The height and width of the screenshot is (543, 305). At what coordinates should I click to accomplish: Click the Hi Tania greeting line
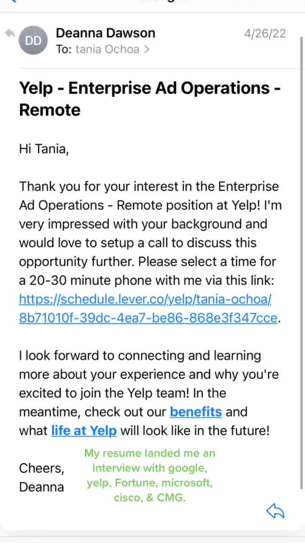[x=44, y=149]
